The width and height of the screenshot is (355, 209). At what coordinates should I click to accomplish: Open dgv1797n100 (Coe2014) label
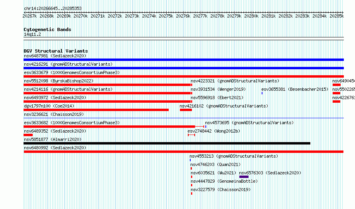(49, 106)
